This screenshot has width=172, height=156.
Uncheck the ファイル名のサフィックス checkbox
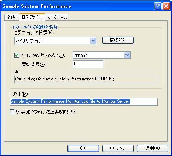point(17,55)
